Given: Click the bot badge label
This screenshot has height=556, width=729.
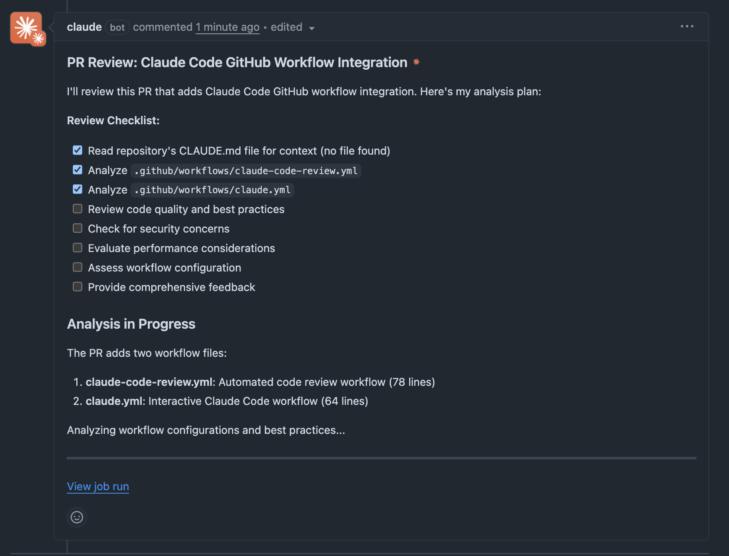Looking at the screenshot, I should click(117, 27).
